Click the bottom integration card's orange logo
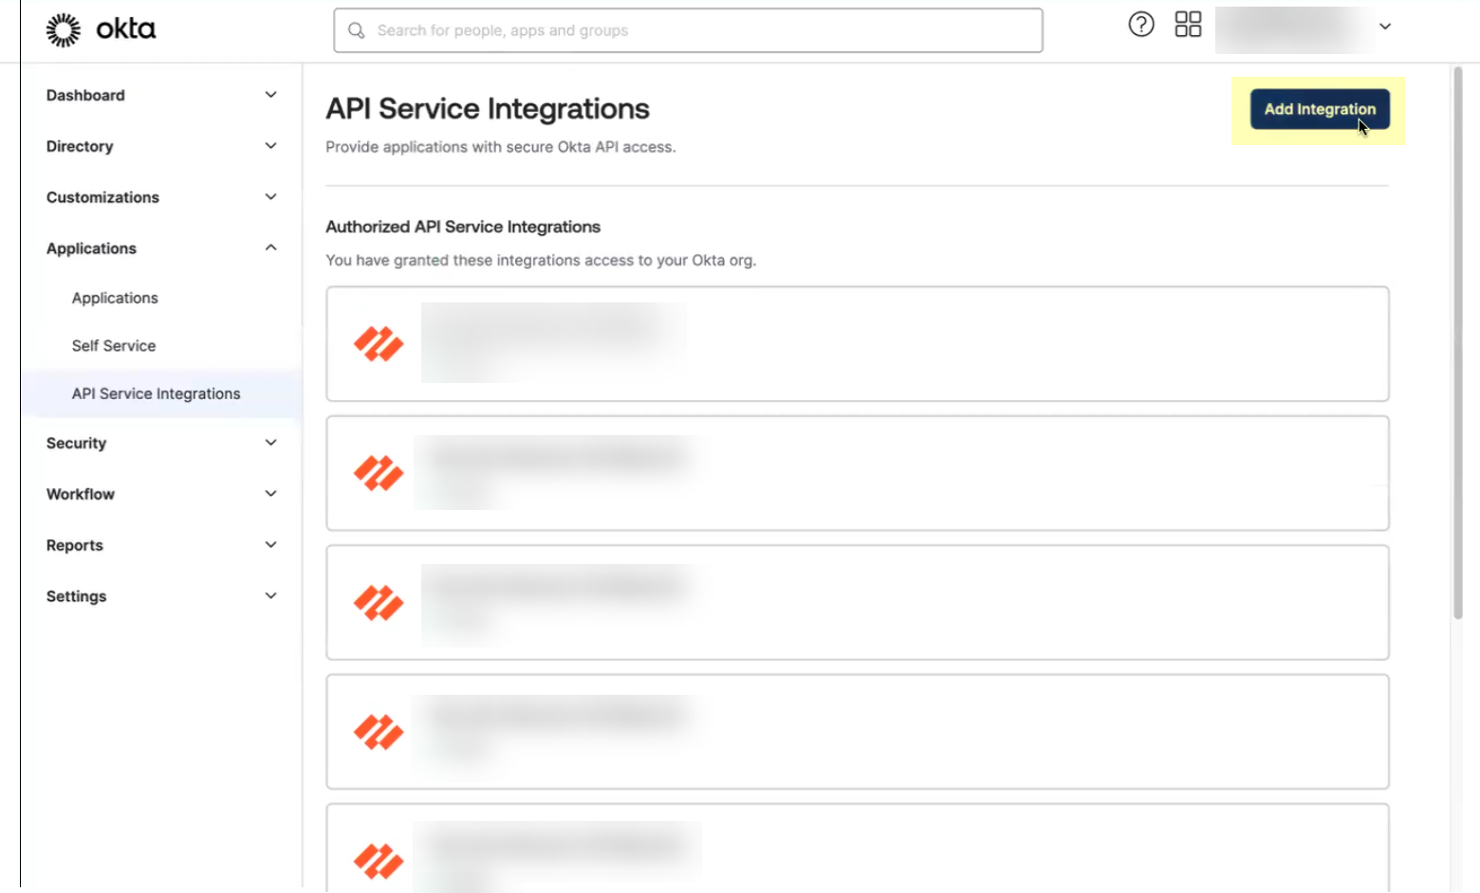This screenshot has height=893, width=1480. 378,861
